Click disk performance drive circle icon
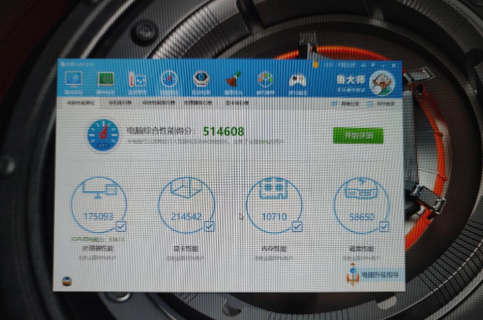Viewport: 483px width, 320px height. (361, 205)
